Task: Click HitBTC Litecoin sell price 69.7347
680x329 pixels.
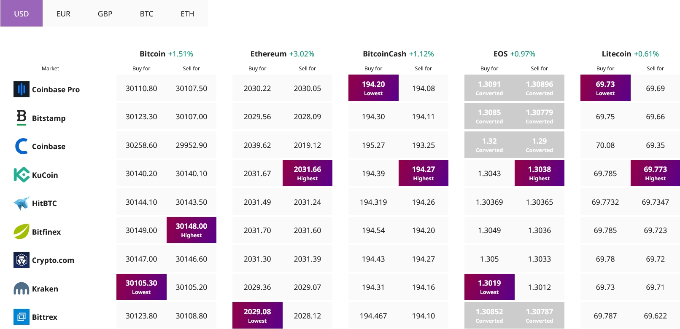Action: 656,202
